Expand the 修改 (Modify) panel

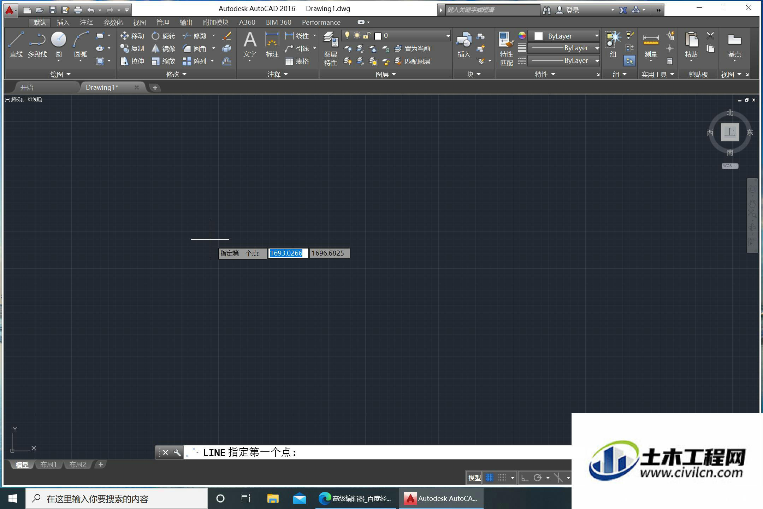click(x=176, y=74)
